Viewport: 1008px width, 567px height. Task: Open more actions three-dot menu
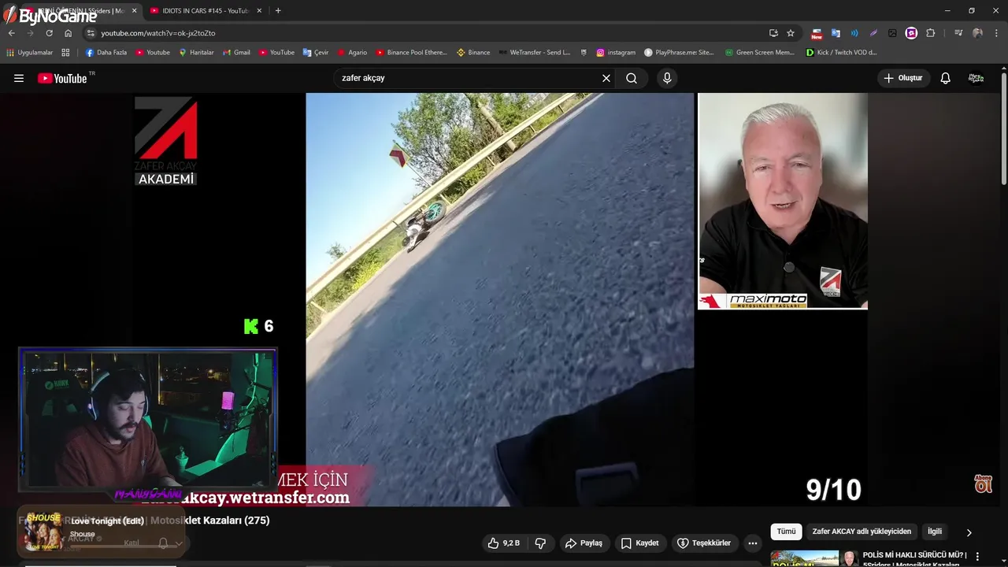(x=753, y=543)
